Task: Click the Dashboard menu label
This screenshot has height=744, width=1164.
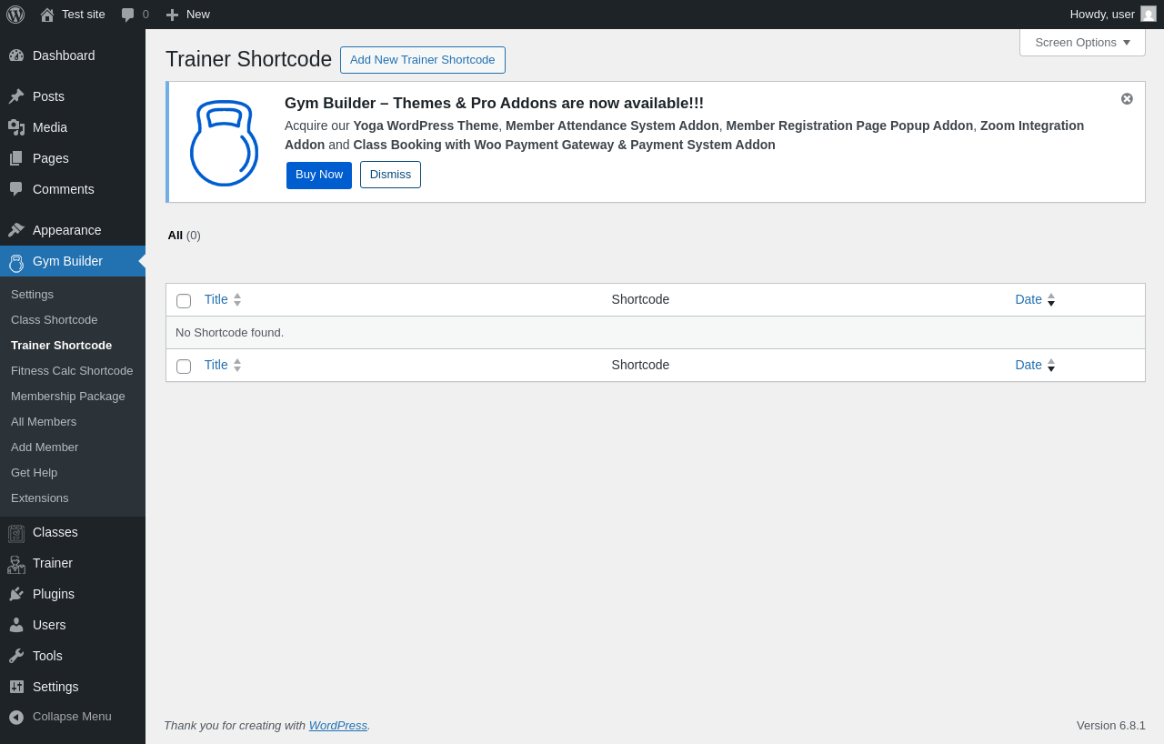Action: point(64,55)
